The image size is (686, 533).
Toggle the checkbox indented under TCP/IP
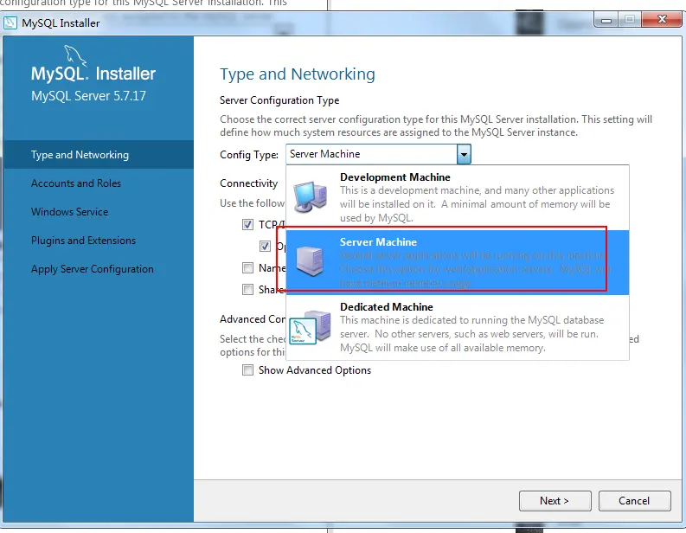[x=265, y=246]
